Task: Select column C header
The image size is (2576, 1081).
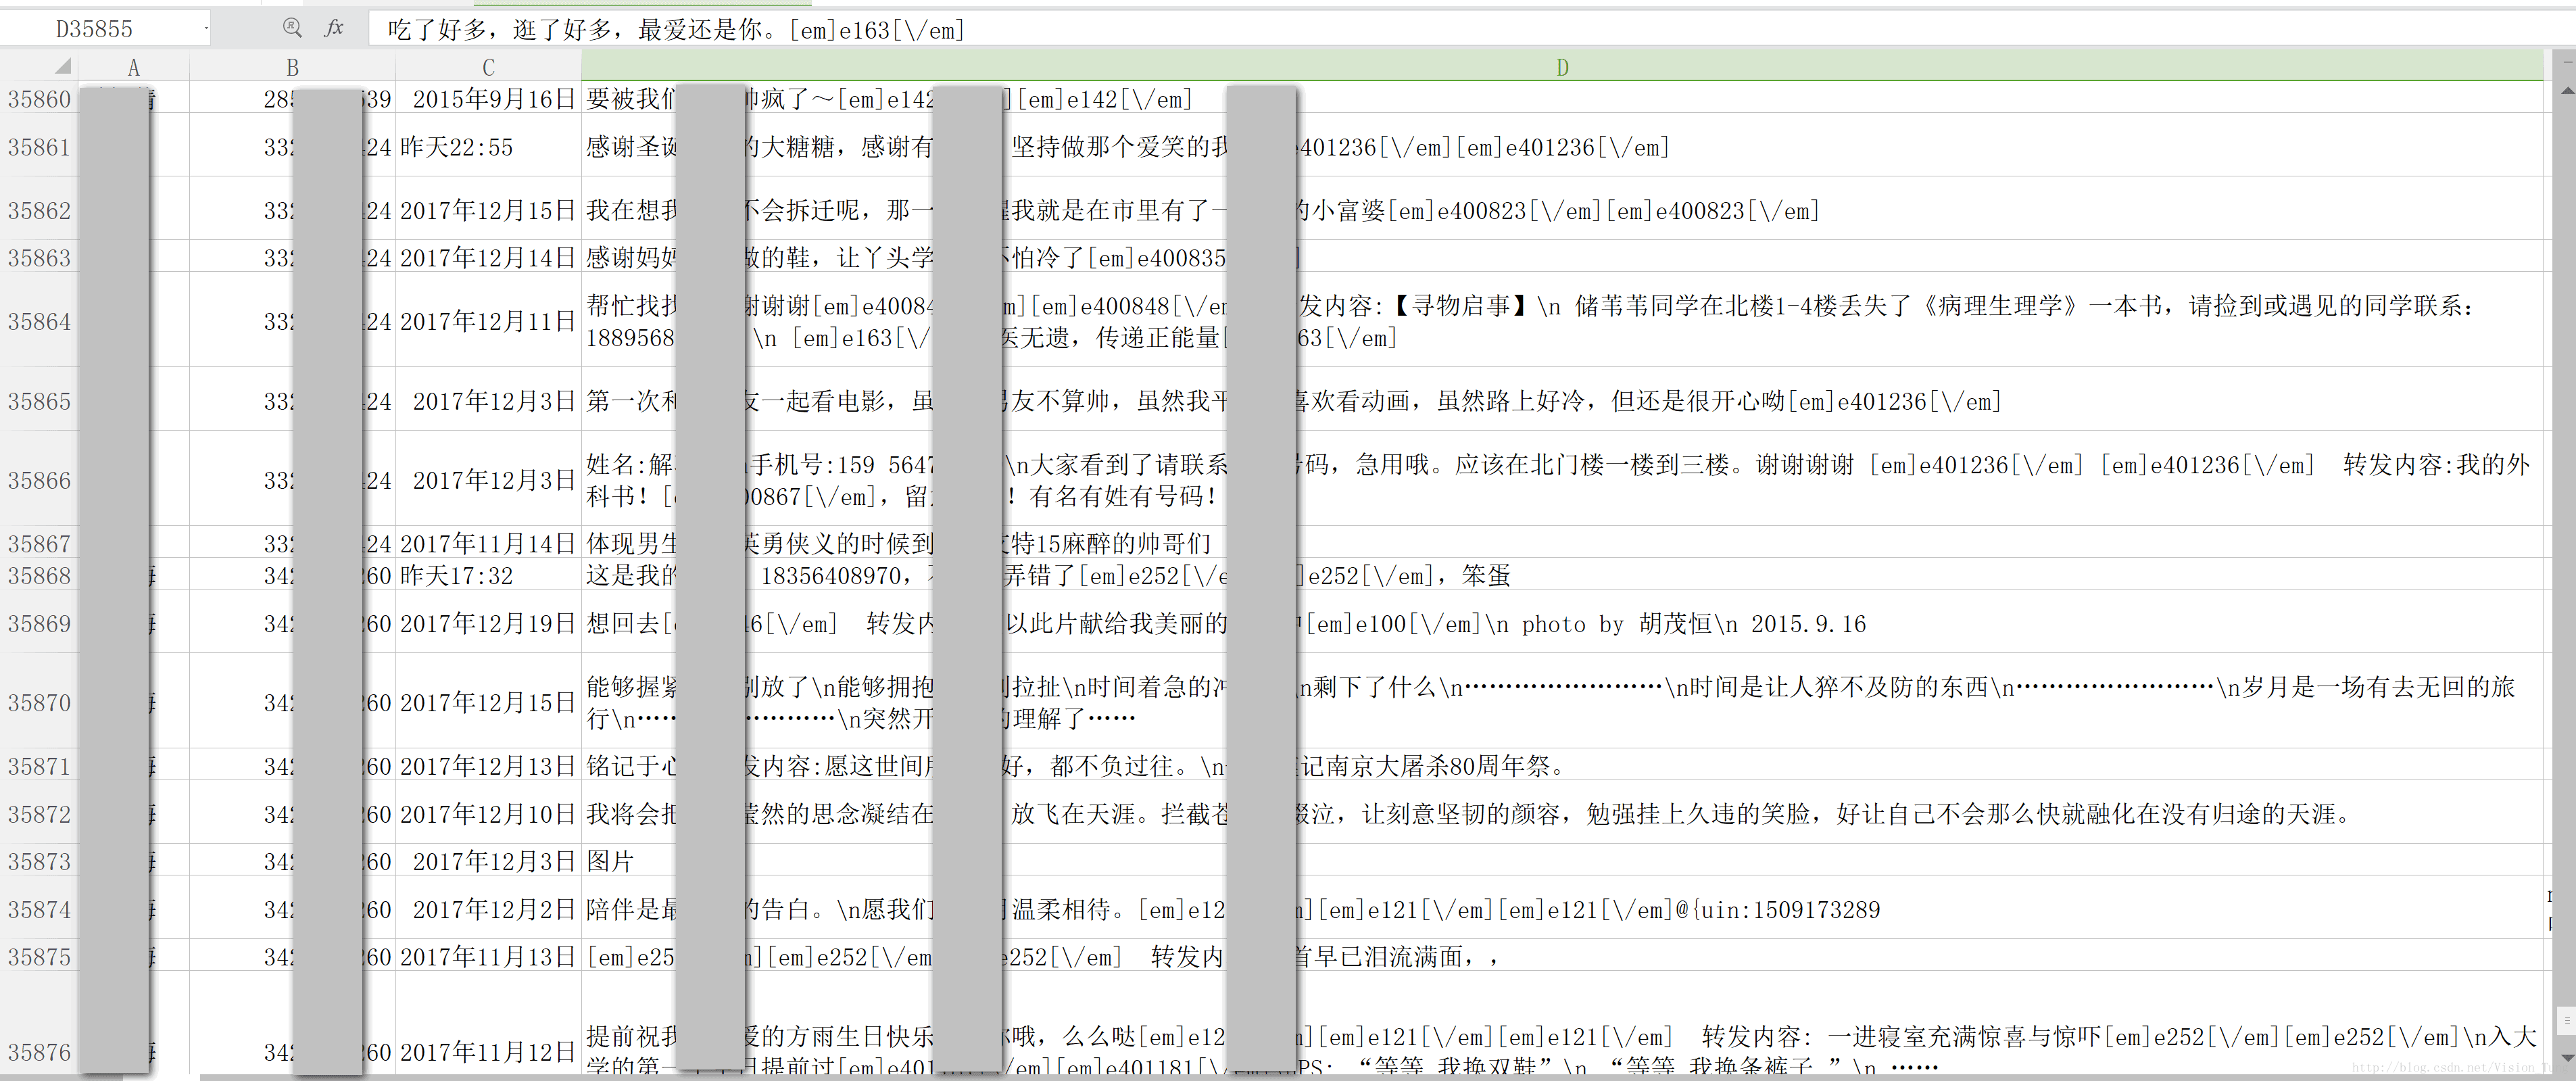Action: pos(488,67)
